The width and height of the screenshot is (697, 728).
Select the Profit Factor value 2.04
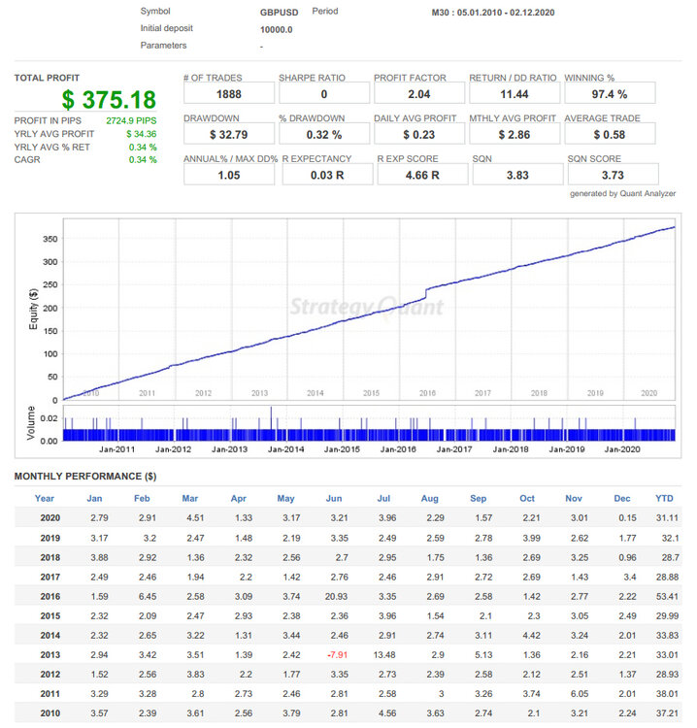(419, 94)
